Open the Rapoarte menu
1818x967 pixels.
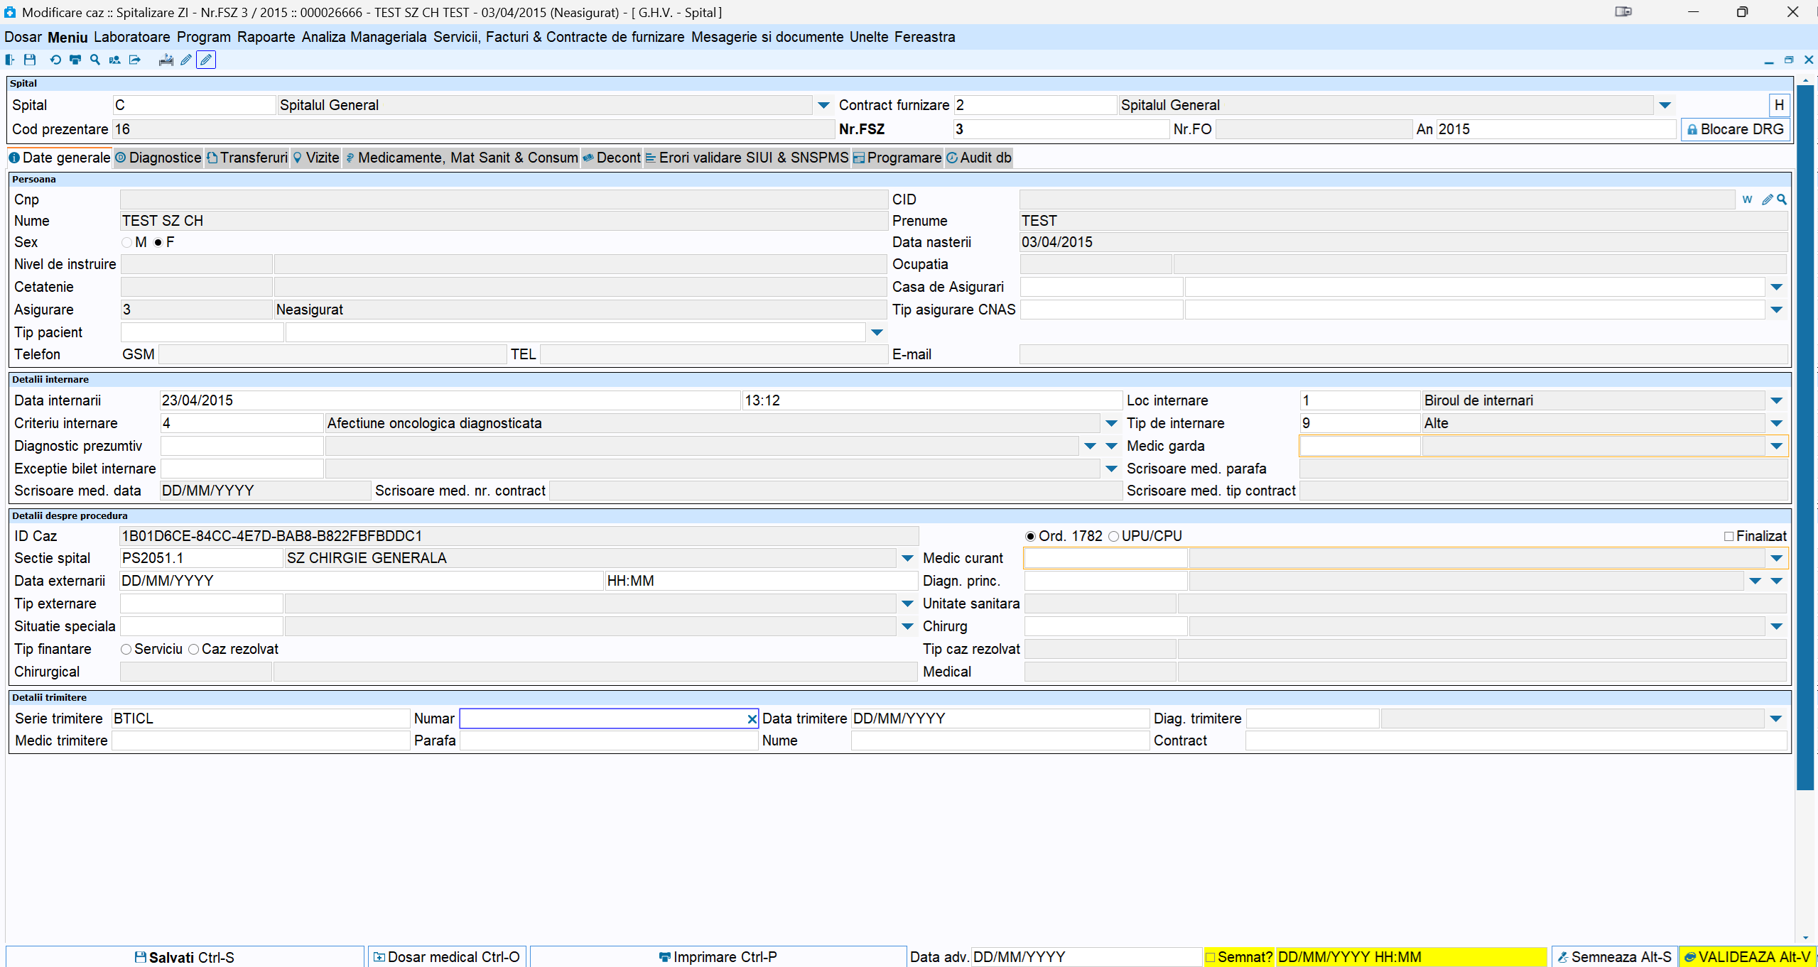click(266, 37)
